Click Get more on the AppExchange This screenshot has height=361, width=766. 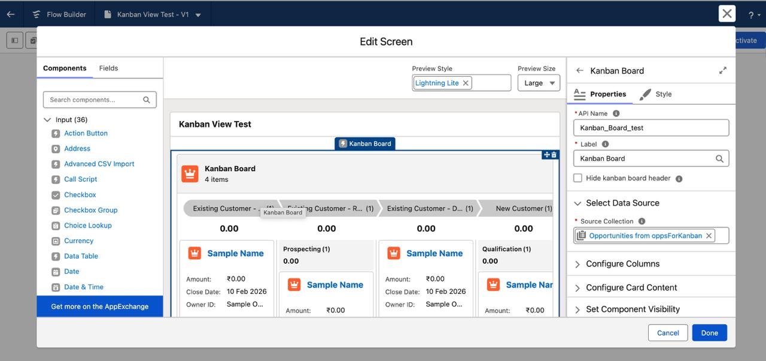click(99, 307)
